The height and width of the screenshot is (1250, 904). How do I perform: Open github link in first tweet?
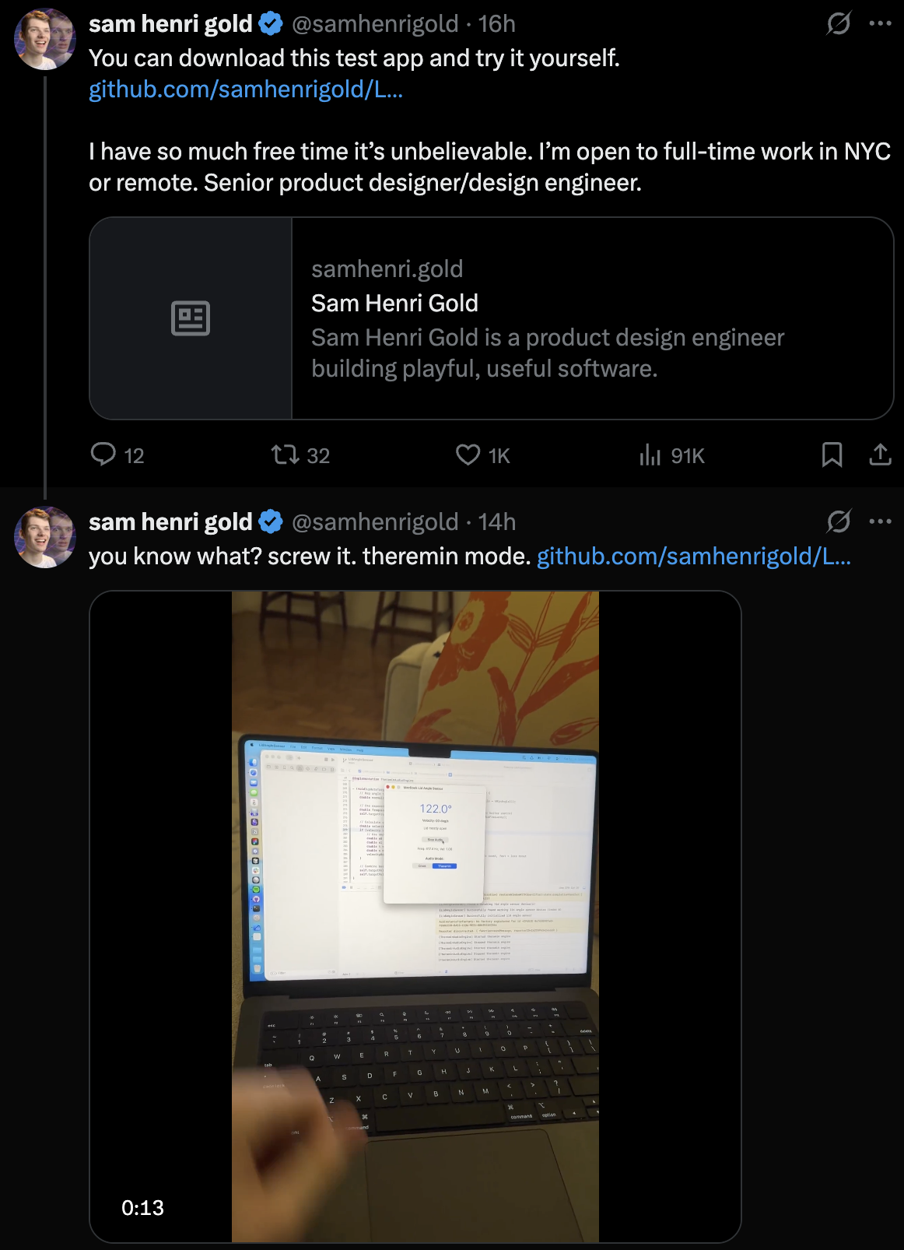(x=246, y=90)
